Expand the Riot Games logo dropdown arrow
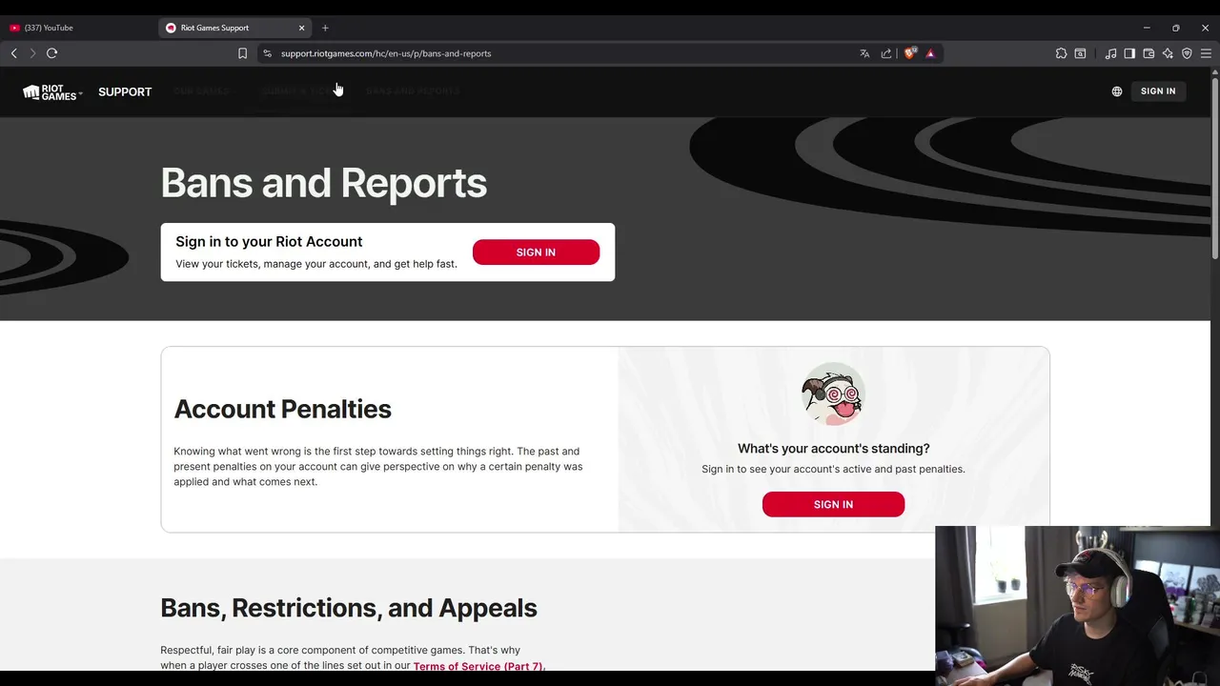Viewport: 1220px width, 686px height. pyautogui.click(x=81, y=93)
